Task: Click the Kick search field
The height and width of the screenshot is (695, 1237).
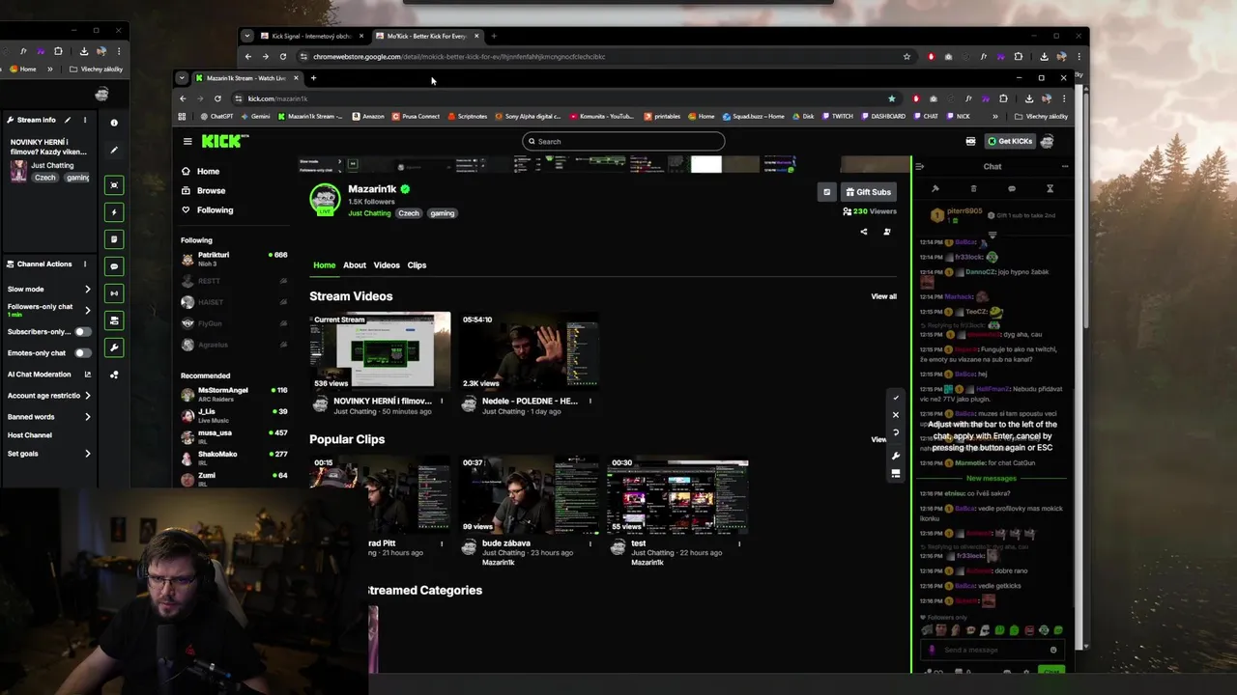Action: pyautogui.click(x=623, y=141)
